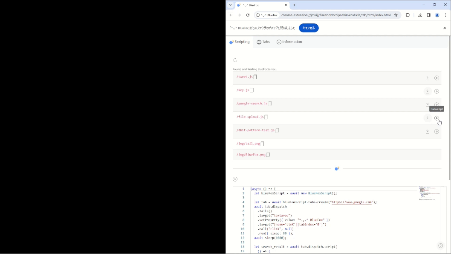Run the editor script with play icon
451x254 pixels.
pos(235,179)
